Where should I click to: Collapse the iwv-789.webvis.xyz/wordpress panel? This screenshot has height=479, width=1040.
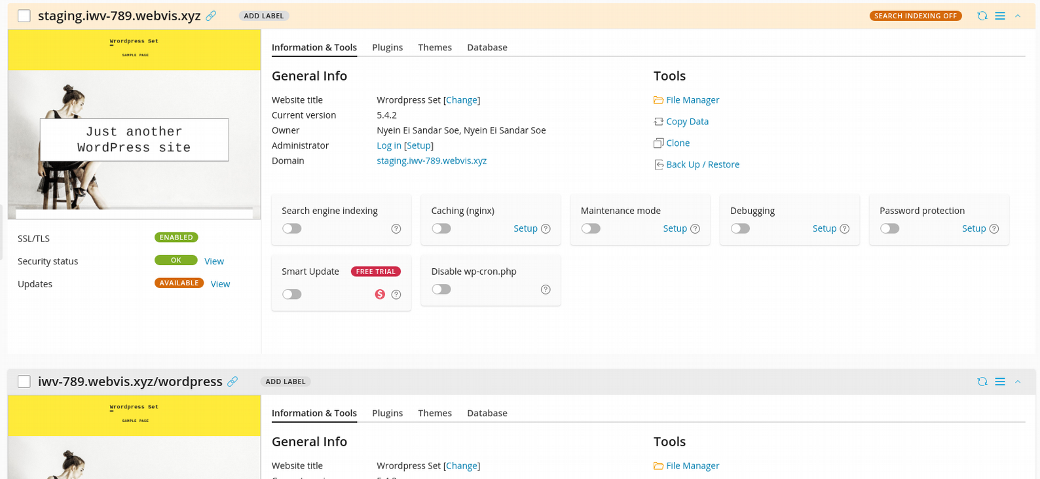click(x=1018, y=381)
